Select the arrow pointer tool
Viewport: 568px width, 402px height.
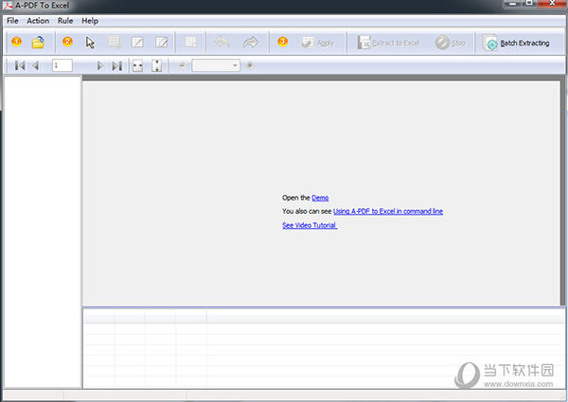click(x=90, y=43)
